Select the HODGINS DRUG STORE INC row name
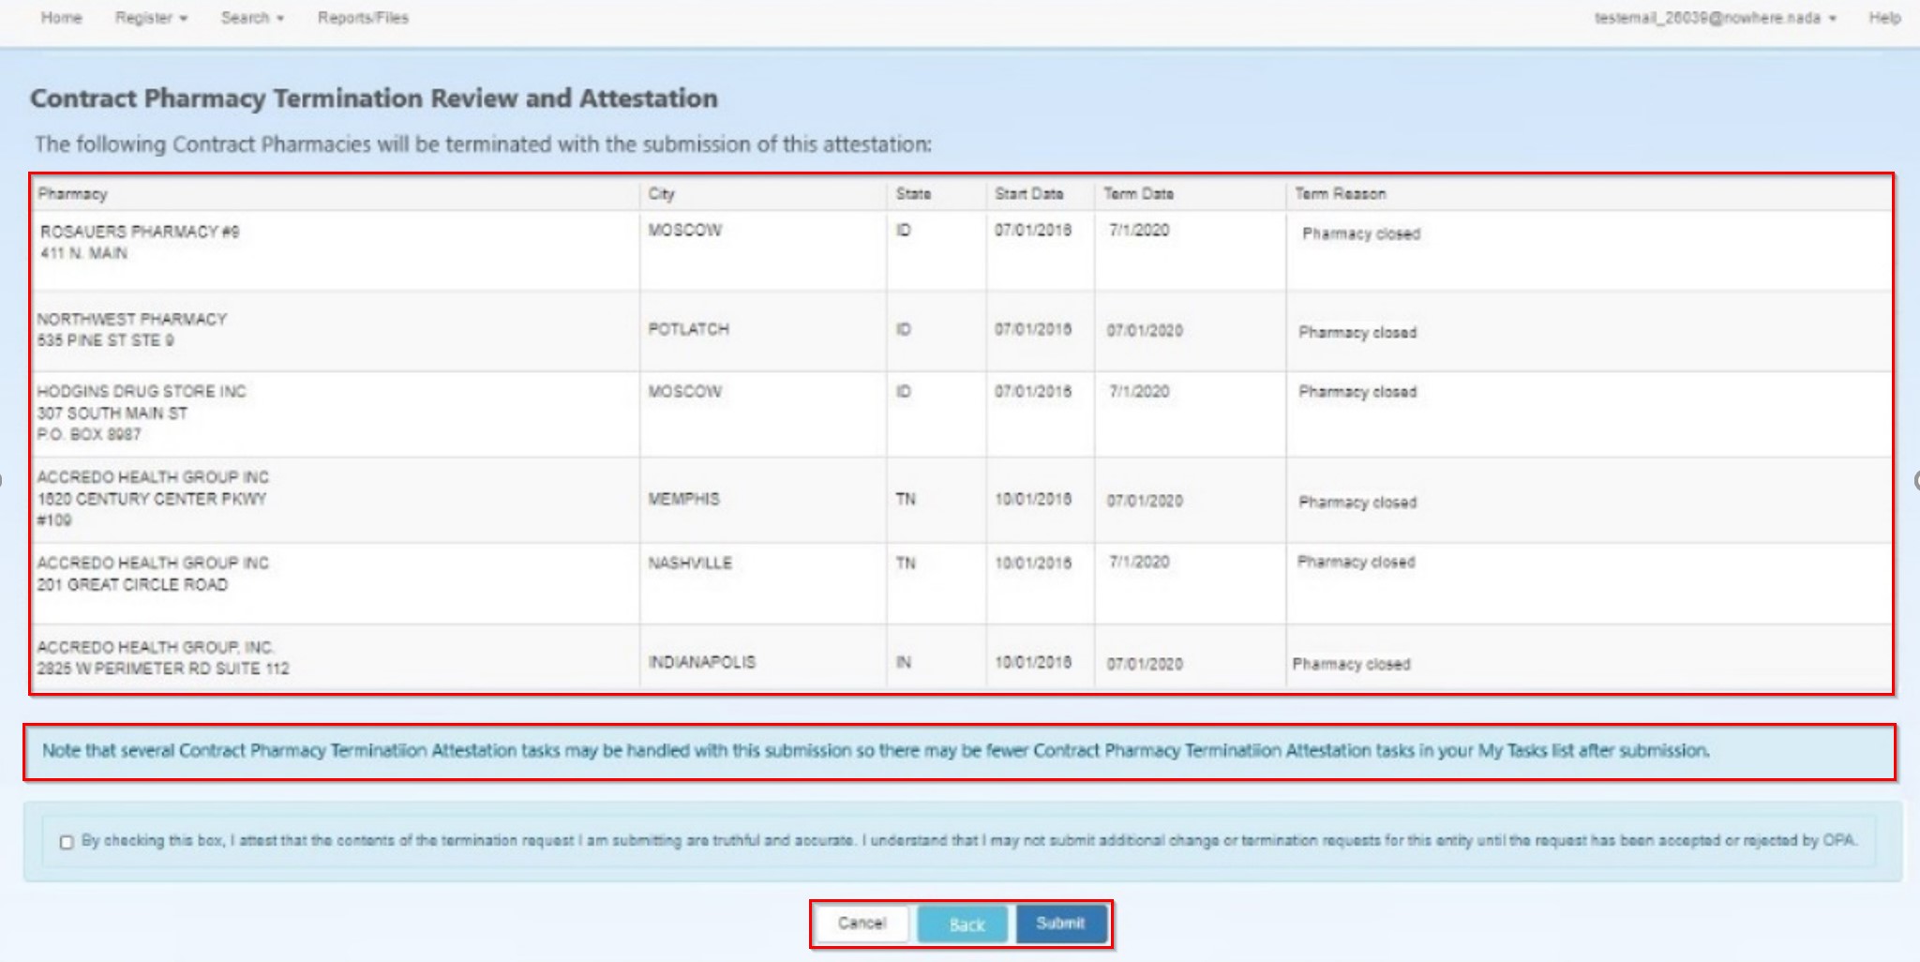The height and width of the screenshot is (962, 1920). (x=142, y=391)
